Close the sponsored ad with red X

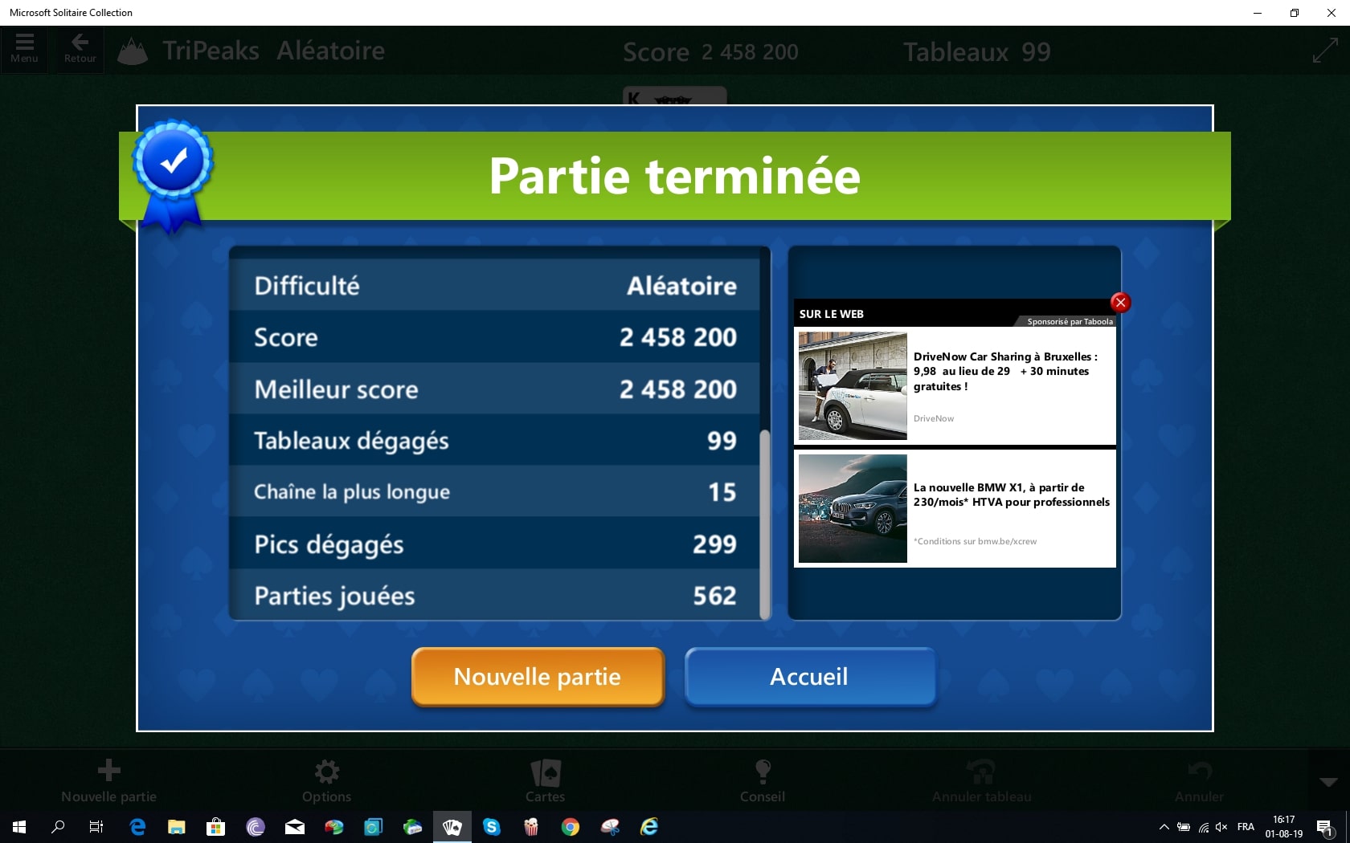click(x=1119, y=303)
